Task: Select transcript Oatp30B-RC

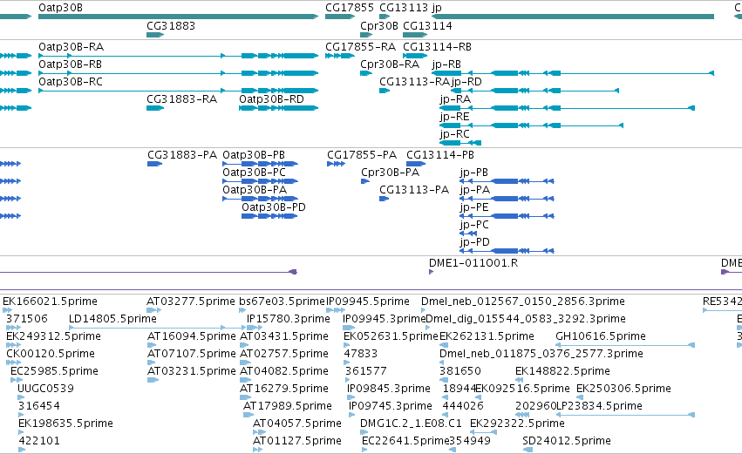Action: click(x=179, y=91)
